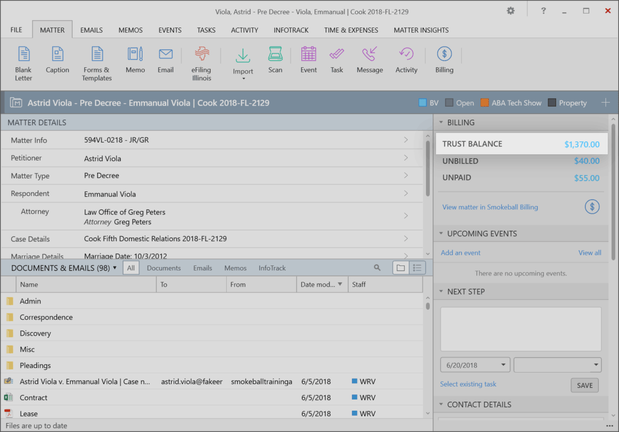619x432 pixels.
Task: Collapse the Upcoming Events section
Action: [x=441, y=233]
